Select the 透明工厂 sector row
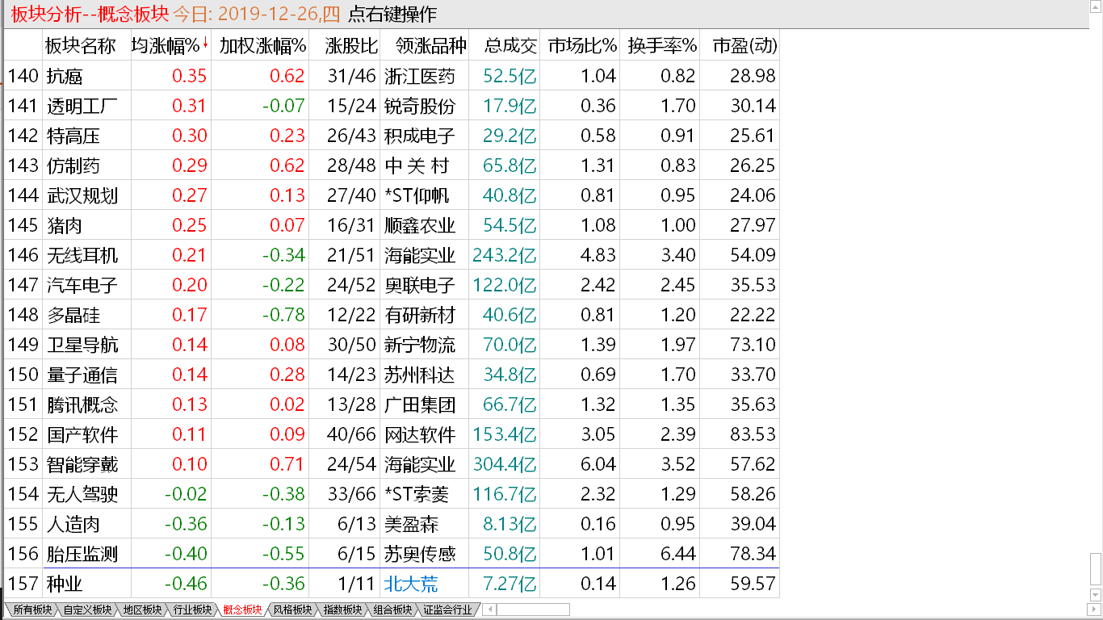Image resolution: width=1103 pixels, height=620 pixels. point(392,106)
